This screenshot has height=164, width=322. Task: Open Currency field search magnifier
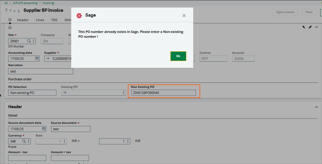click(x=24, y=141)
